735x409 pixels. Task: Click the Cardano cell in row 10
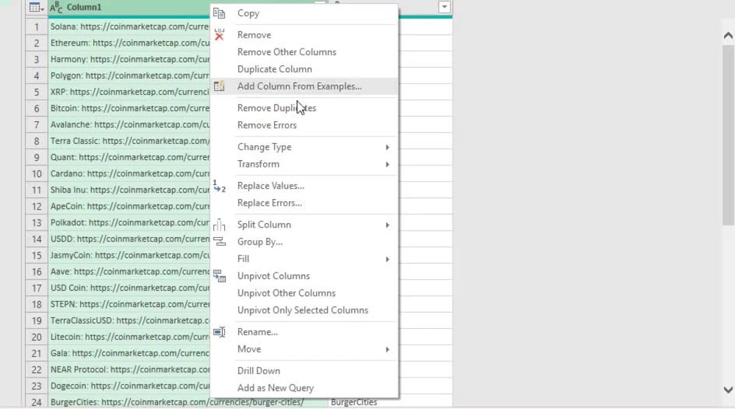tap(129, 173)
